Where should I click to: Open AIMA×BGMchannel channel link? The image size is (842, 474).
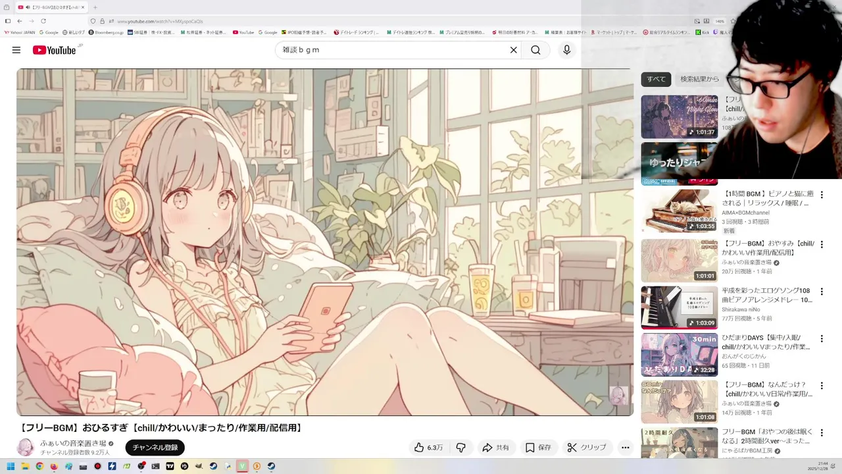point(745,213)
